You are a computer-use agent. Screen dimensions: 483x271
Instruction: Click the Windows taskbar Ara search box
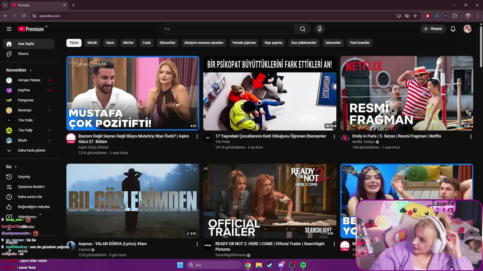214,265
